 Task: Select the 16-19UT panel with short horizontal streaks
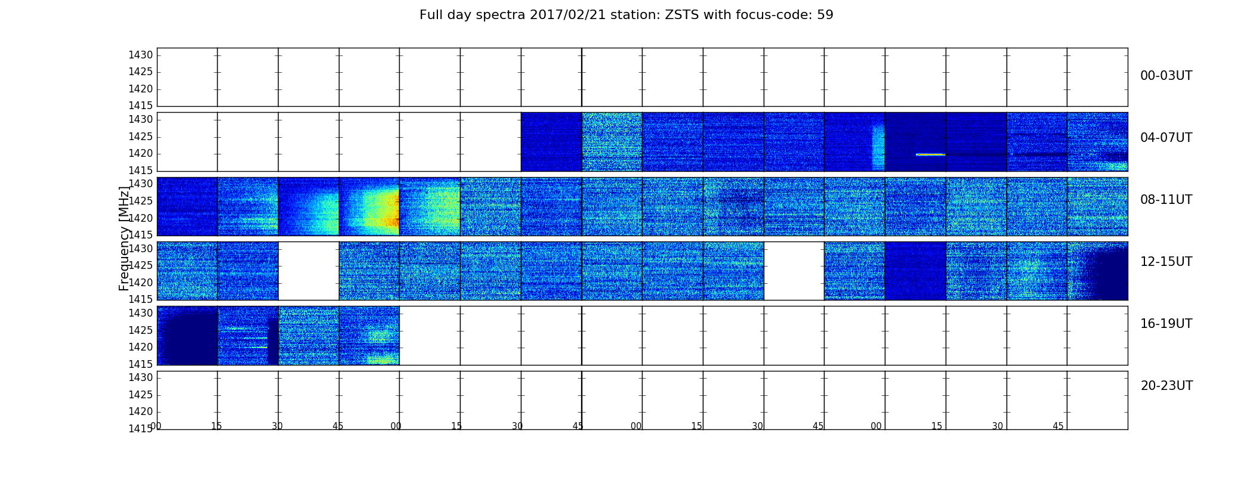248,336
